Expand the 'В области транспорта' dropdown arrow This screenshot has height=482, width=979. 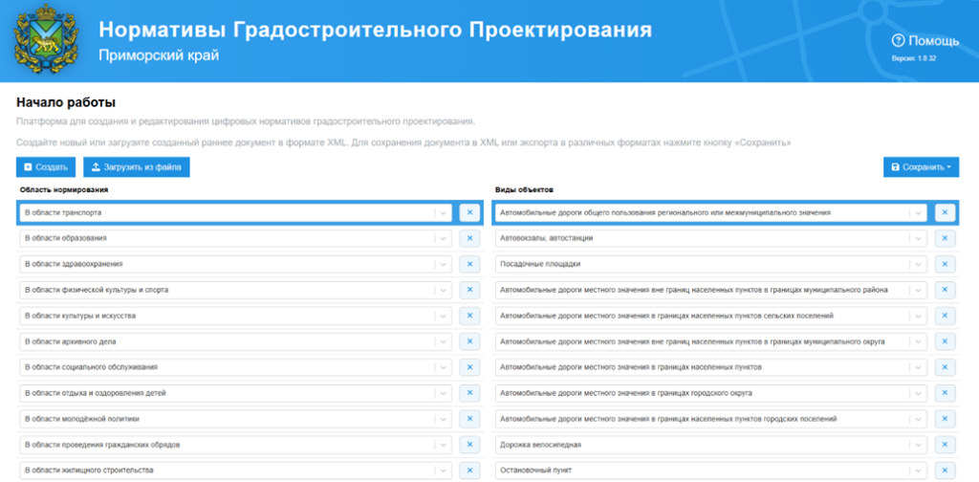pos(443,212)
